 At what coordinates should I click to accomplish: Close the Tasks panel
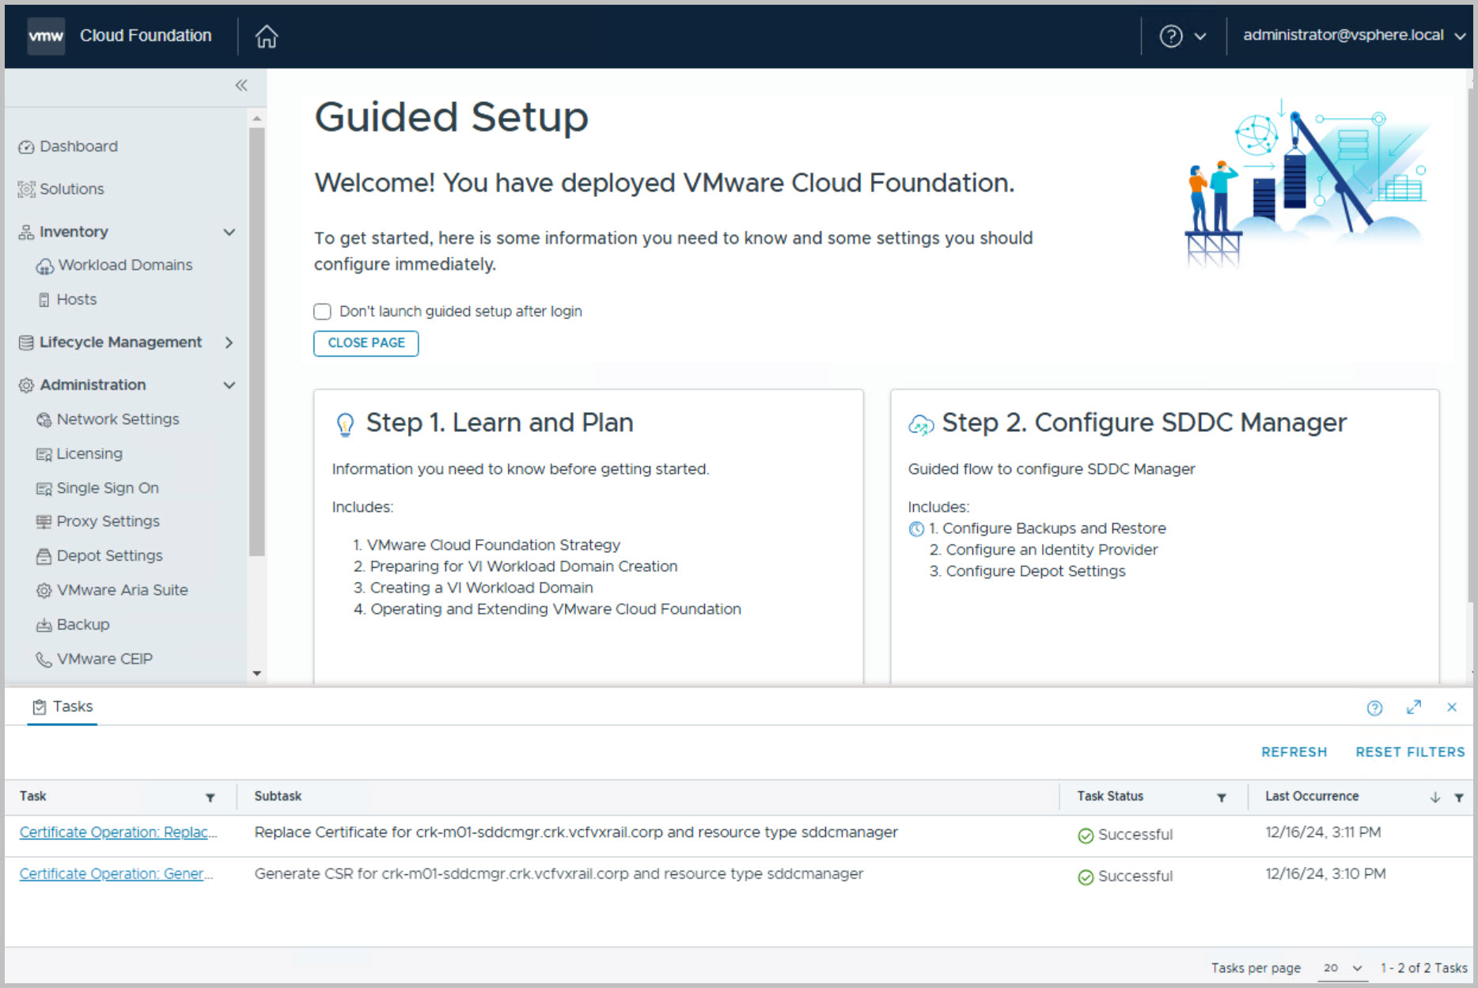pyautogui.click(x=1452, y=707)
